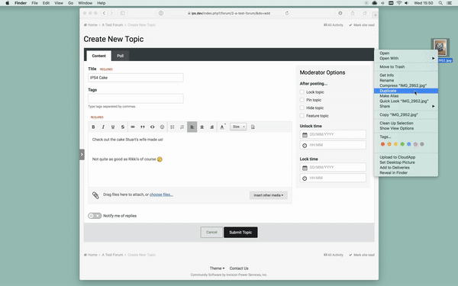
Task: Click the paperclip attachment icon
Action: pos(95,195)
